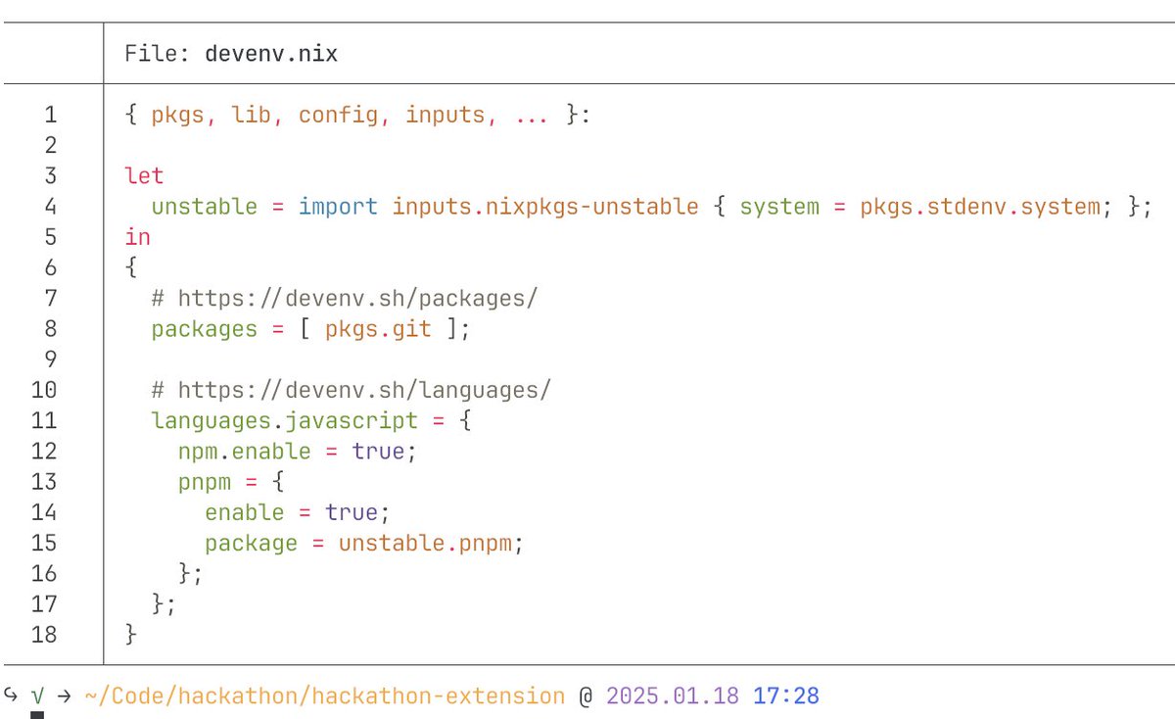Click 'packages' attribute on line 8
The height and width of the screenshot is (719, 1175).
point(204,329)
